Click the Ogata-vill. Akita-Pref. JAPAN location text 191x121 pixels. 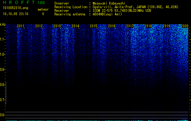[x=135, y=7]
